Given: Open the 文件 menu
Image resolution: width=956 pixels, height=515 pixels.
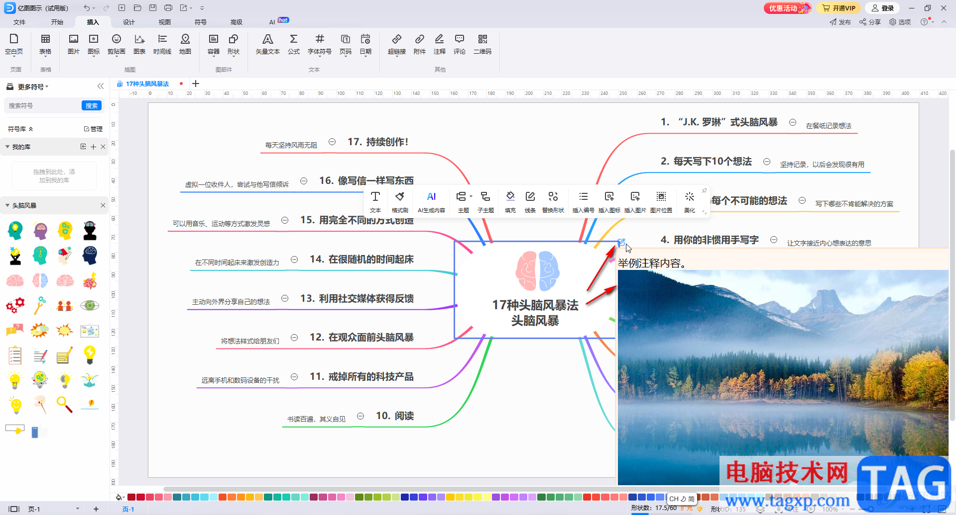Looking at the screenshot, I should point(19,22).
